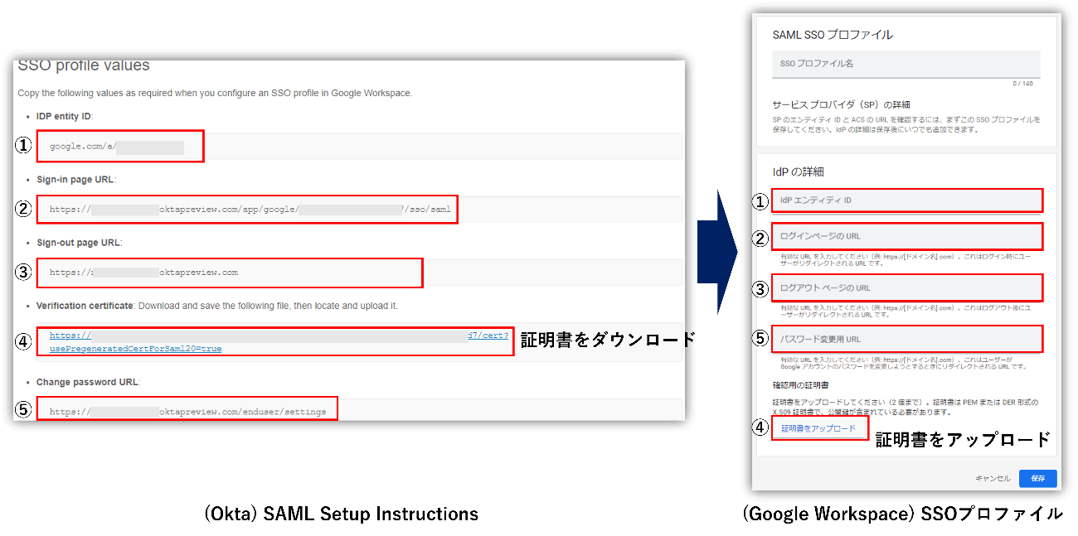Click the blue 証明書をアップロード link
The image size is (1078, 536).
click(x=818, y=428)
